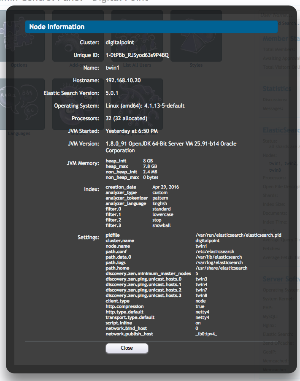This screenshot has width=300, height=381.
Task: Select analyzer_type value 'custom'
Action: [160, 192]
